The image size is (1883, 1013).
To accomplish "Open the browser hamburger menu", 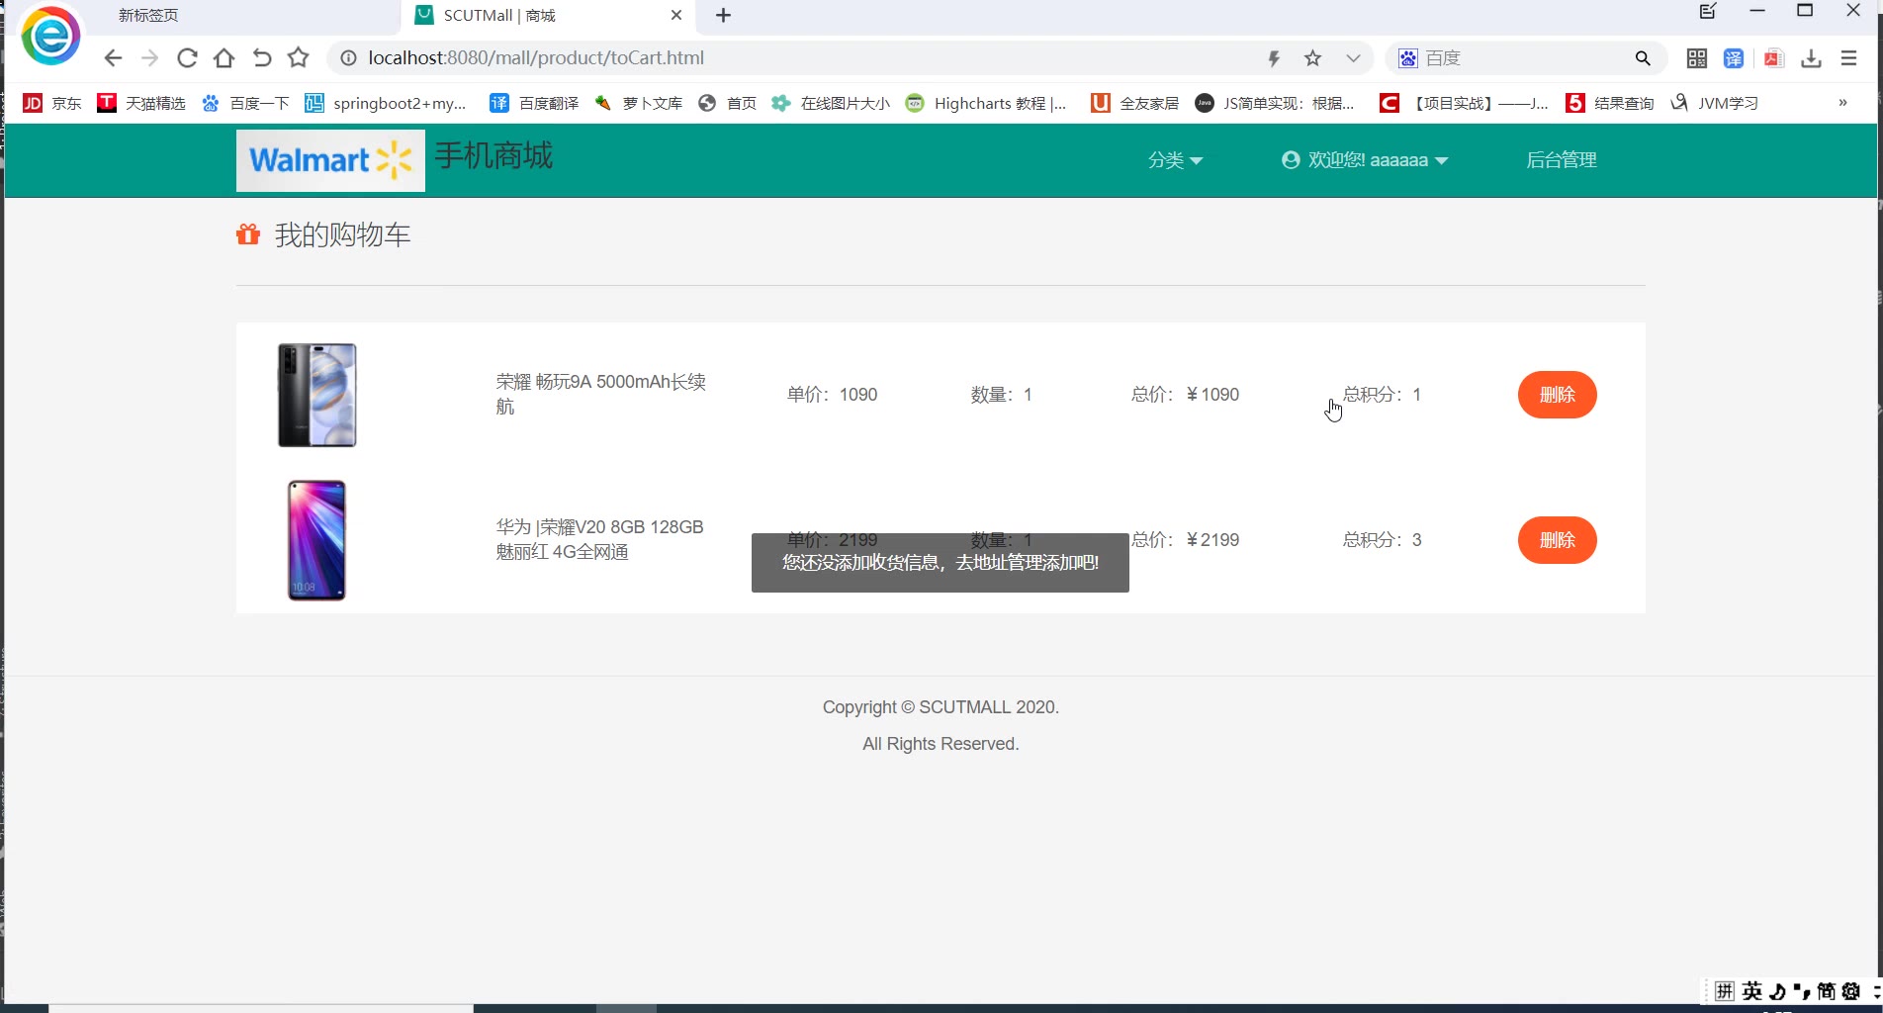I will 1848,58.
